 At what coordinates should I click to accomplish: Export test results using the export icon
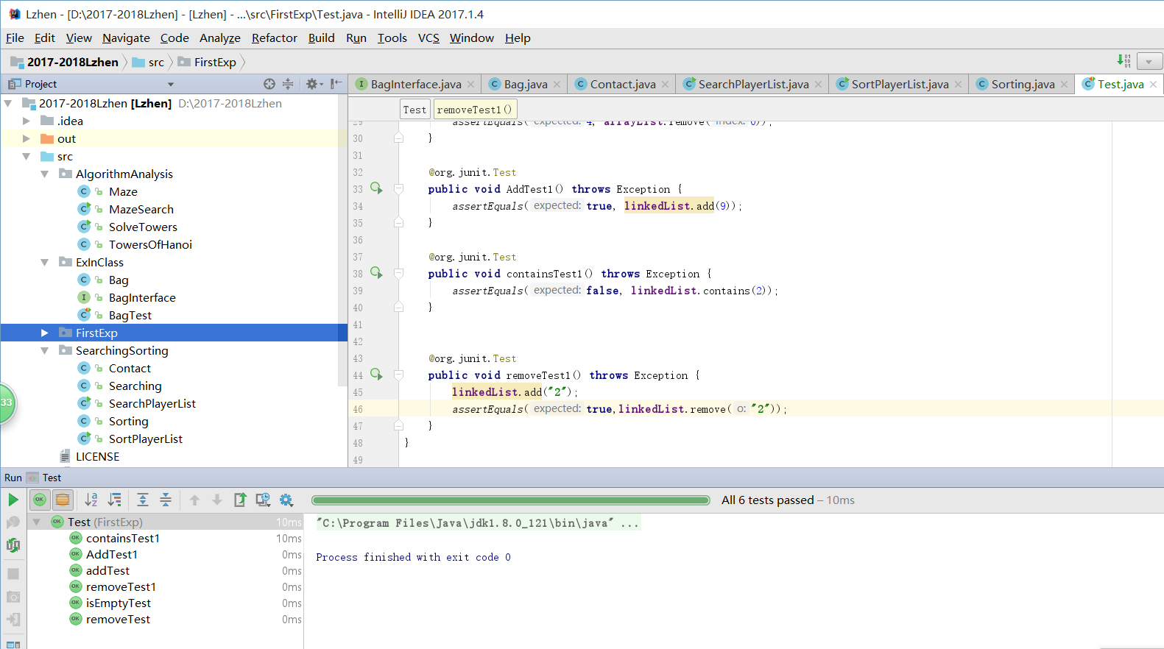[240, 500]
